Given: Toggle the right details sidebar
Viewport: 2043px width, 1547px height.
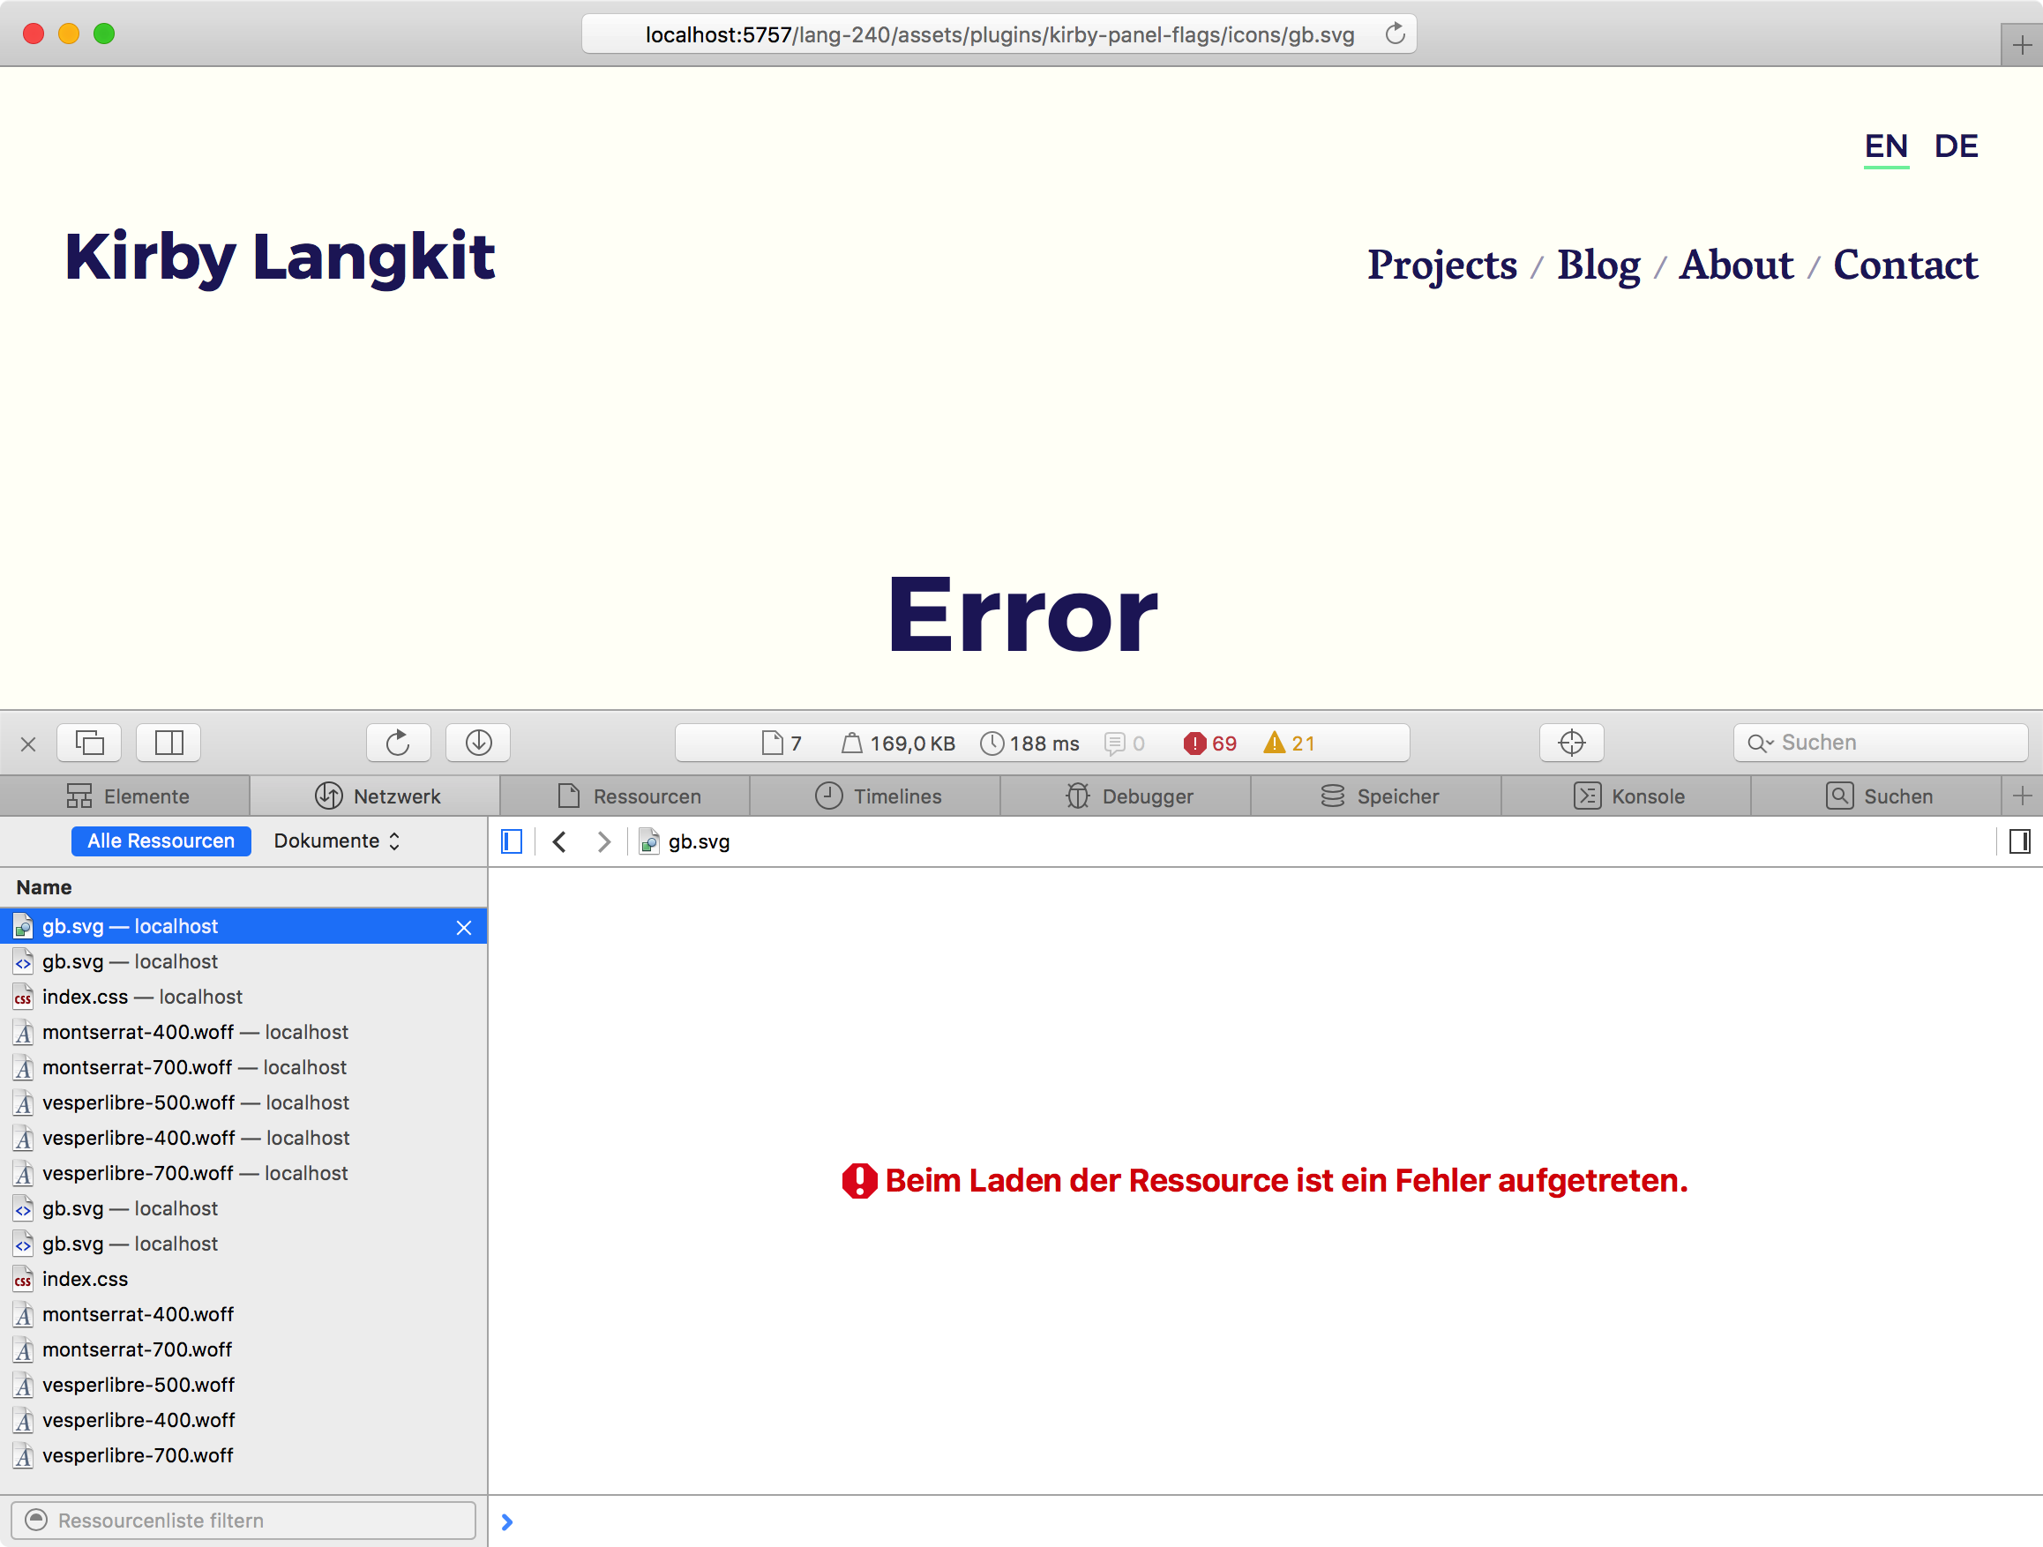Looking at the screenshot, I should coord(2019,841).
